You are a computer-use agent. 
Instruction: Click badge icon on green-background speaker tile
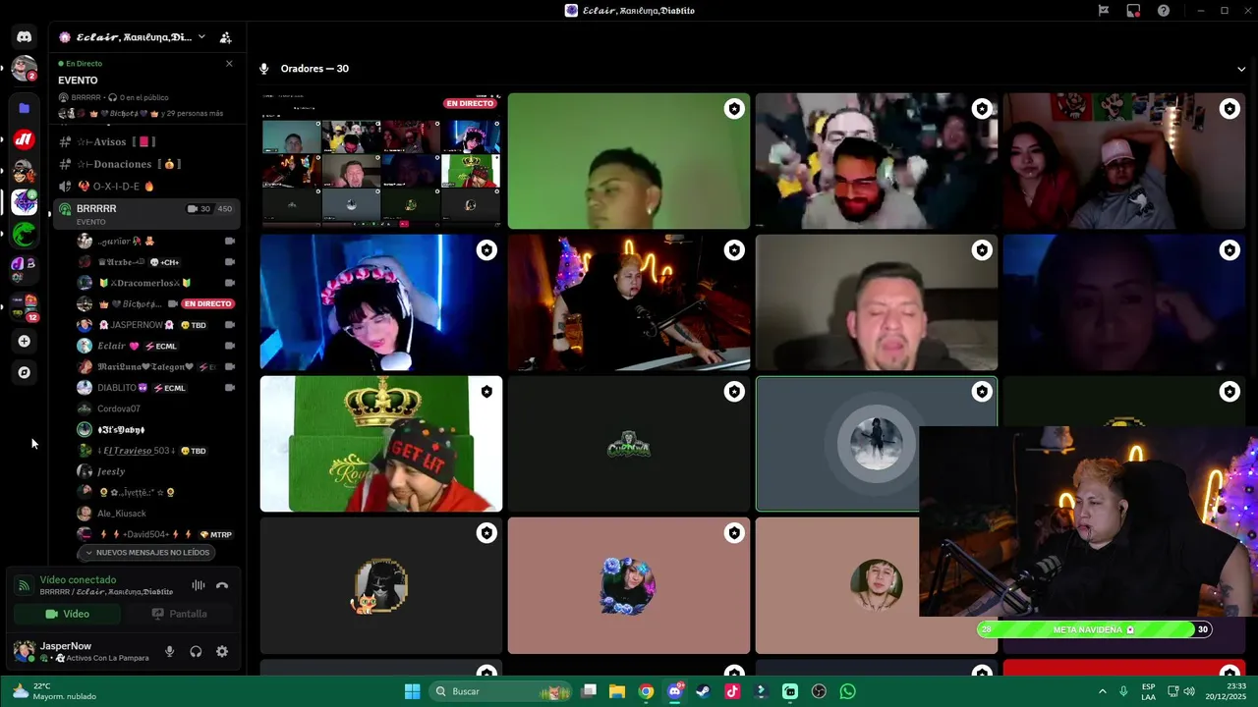coord(734,109)
